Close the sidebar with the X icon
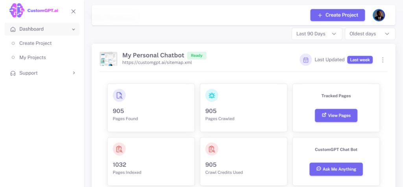This screenshot has height=187, width=403. click(x=74, y=11)
